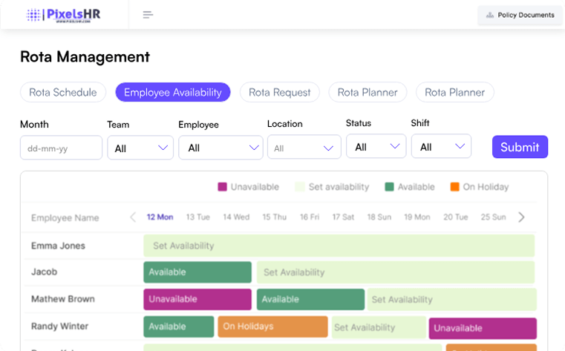The image size is (565, 351).
Task: Click the green Available legend swatch
Action: pyautogui.click(x=389, y=187)
